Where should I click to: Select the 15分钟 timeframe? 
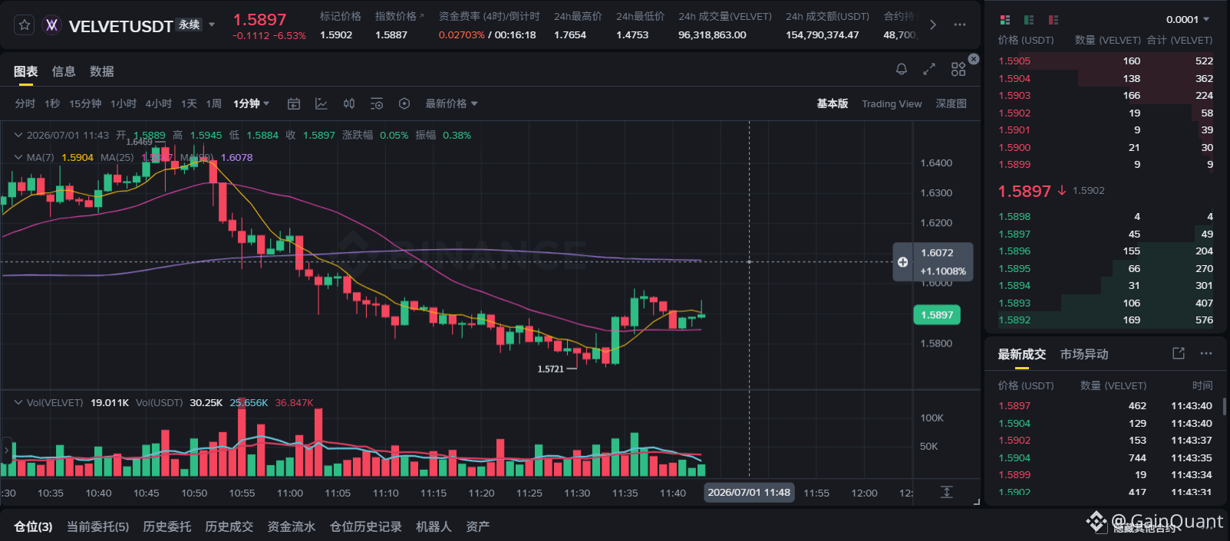[85, 103]
